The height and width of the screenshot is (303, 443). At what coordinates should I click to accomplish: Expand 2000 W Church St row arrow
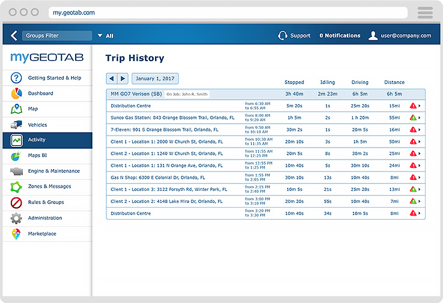420,142
